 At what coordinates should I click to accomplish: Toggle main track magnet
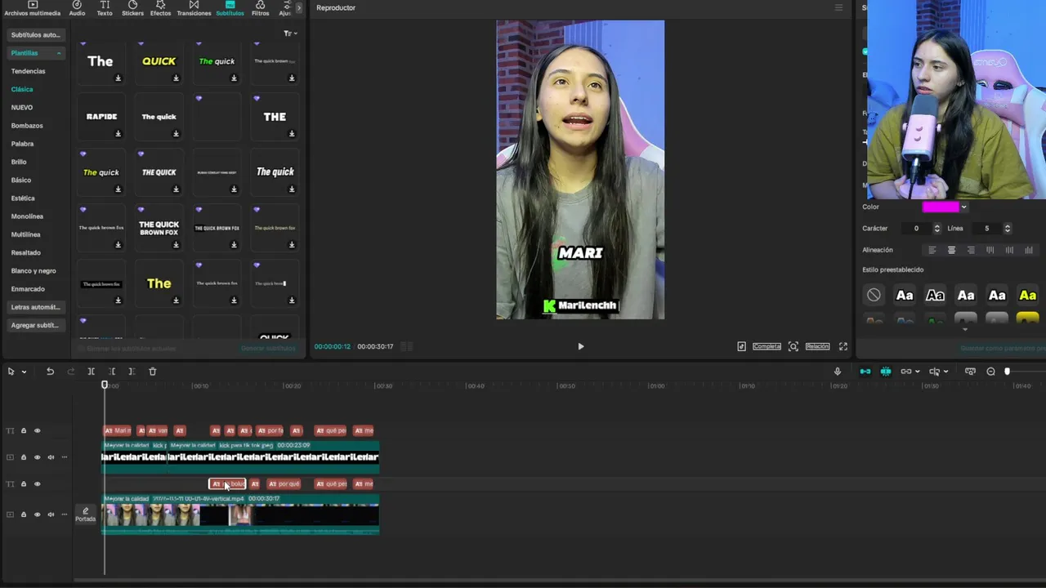point(865,372)
